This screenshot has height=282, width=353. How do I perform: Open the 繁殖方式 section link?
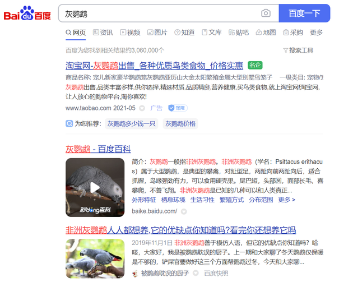(231, 200)
